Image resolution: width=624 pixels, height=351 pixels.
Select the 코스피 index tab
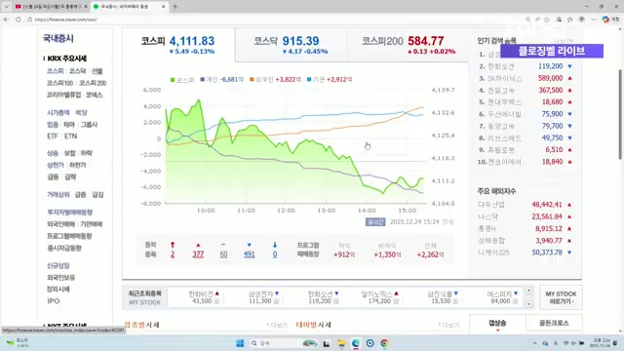pos(178,45)
